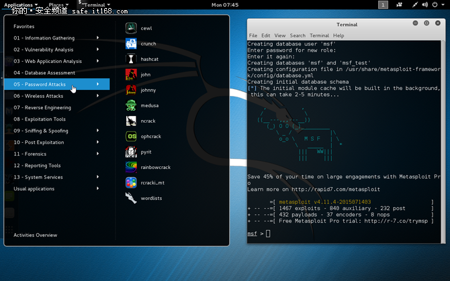Open the File menu in Terminal window

[253, 36]
